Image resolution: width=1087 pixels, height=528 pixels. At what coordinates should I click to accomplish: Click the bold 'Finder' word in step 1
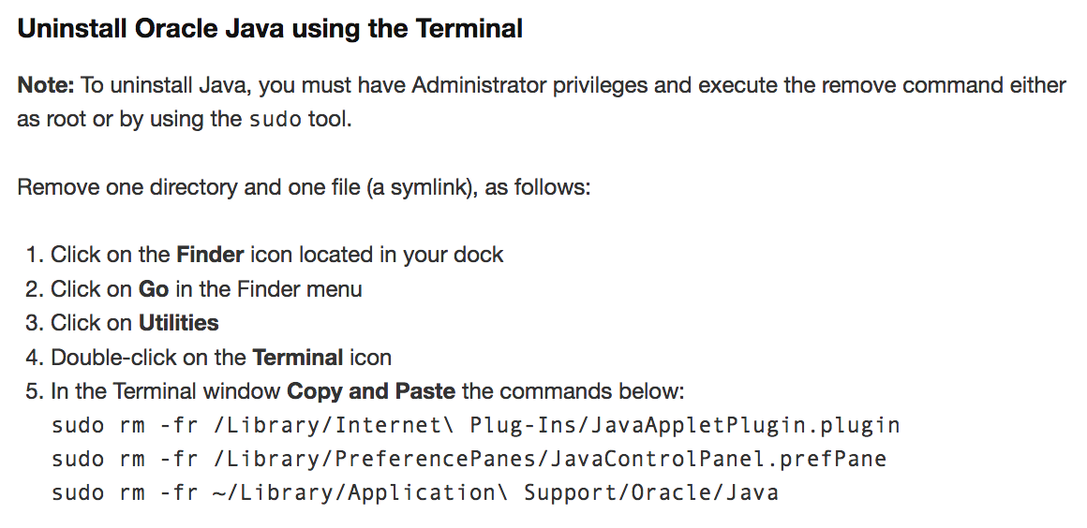click(210, 255)
